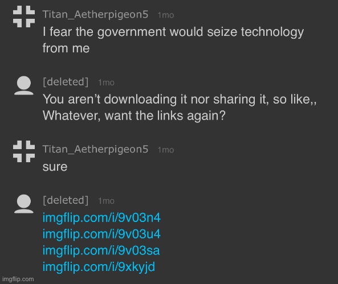Click the 'sure' reply text
This screenshot has height=284, width=338.
click(55, 167)
